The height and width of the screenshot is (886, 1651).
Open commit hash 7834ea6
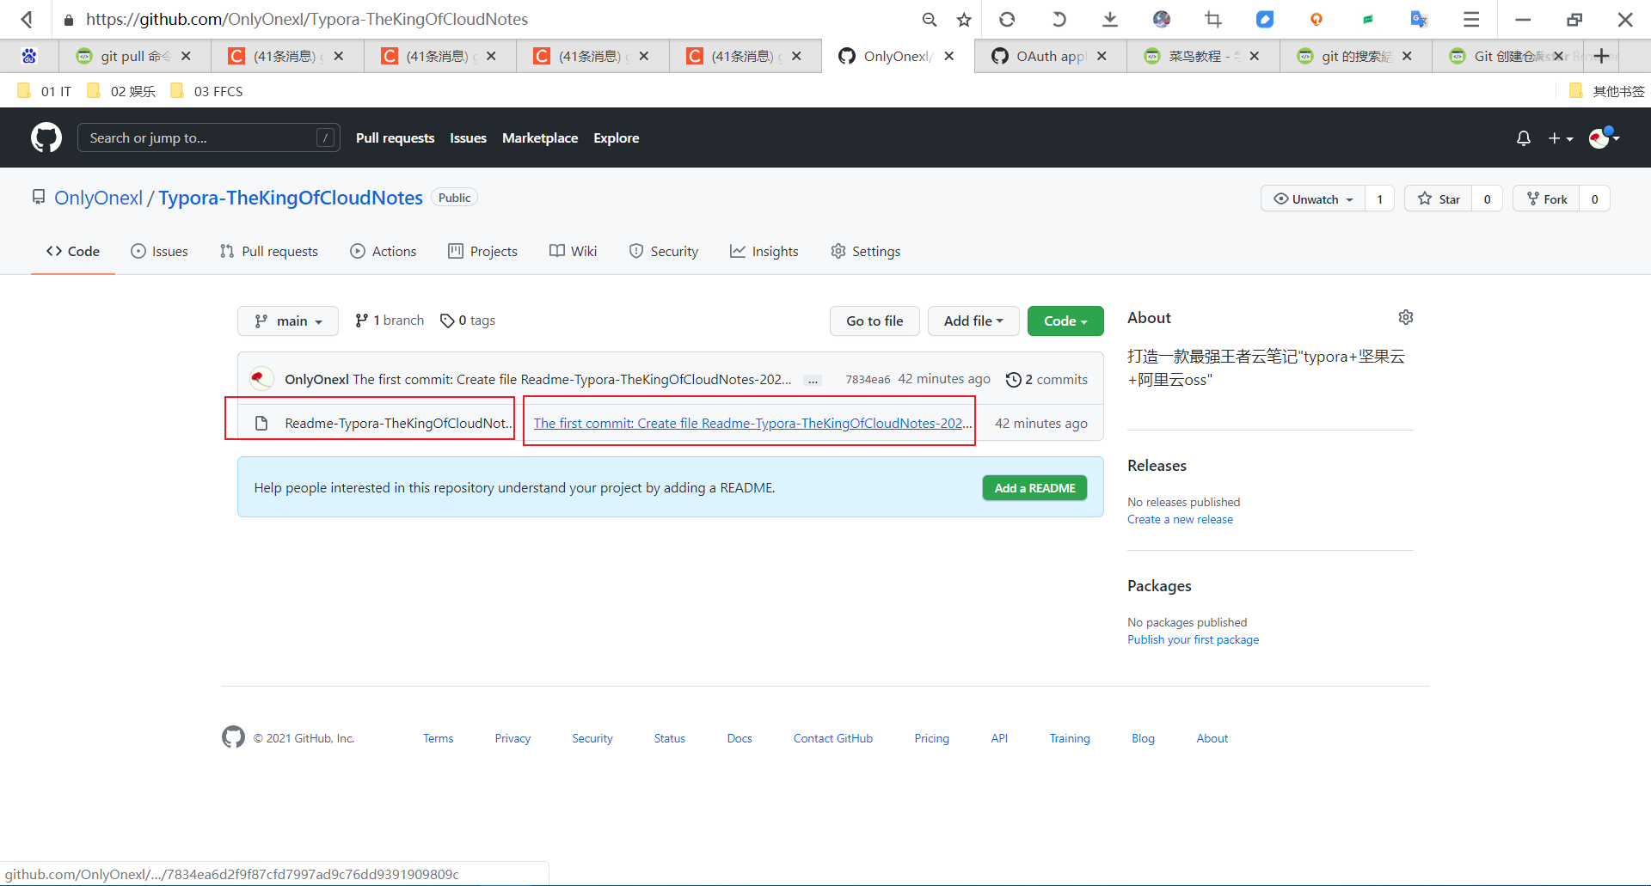coord(868,380)
